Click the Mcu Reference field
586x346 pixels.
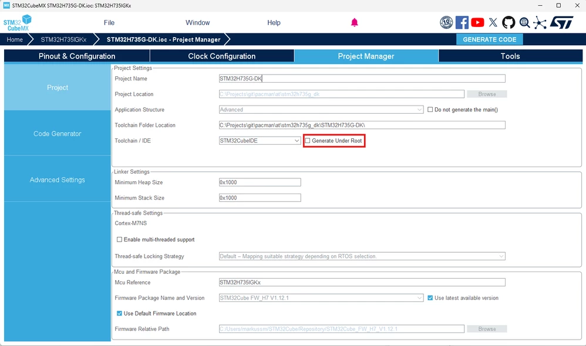coord(362,283)
